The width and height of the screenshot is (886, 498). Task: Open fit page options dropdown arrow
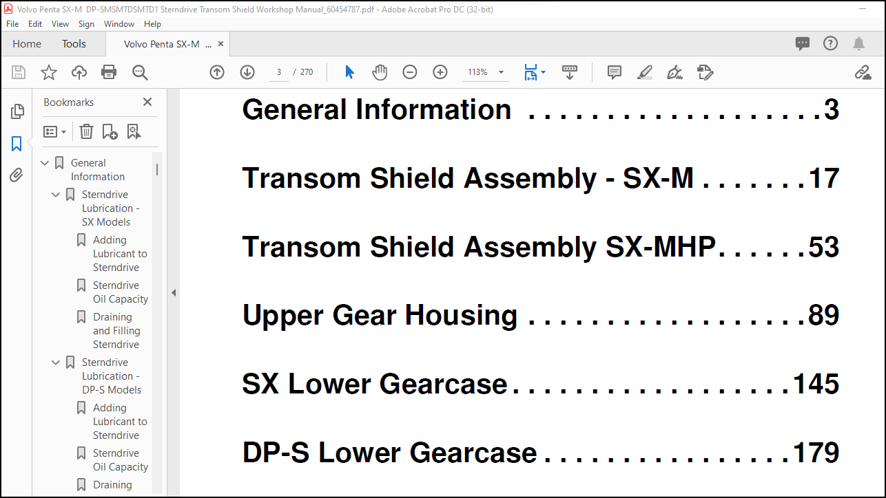point(543,72)
